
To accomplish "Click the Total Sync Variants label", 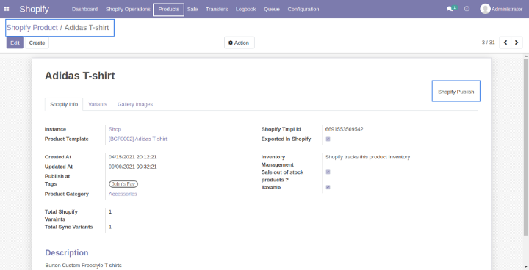I will 68,227.
